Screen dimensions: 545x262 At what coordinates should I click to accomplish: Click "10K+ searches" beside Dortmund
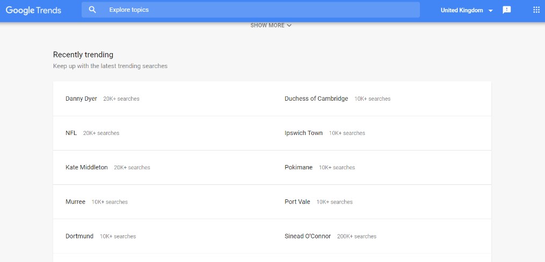[118, 236]
